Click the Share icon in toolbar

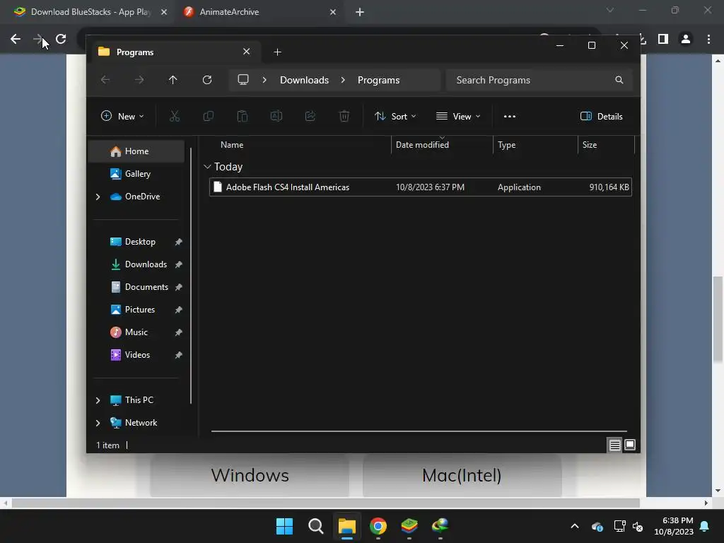pos(310,117)
